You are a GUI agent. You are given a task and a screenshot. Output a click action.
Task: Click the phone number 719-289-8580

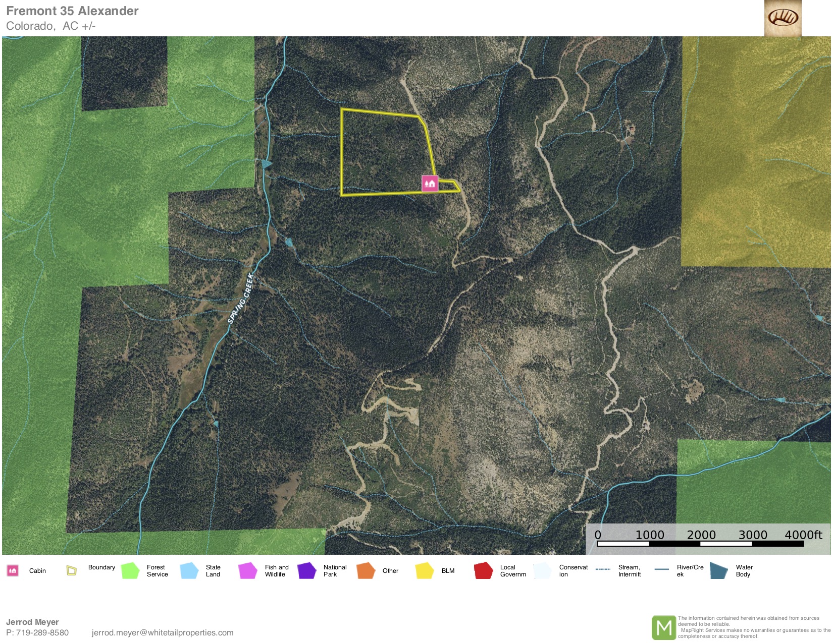[x=42, y=633]
